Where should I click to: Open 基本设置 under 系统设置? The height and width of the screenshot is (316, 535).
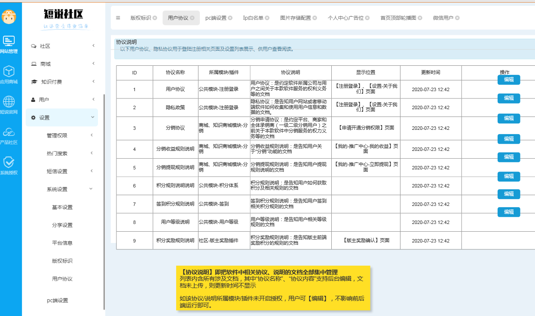click(62, 207)
